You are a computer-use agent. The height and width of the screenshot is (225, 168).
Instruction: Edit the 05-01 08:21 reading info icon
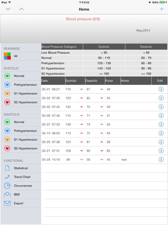[x=161, y=89]
